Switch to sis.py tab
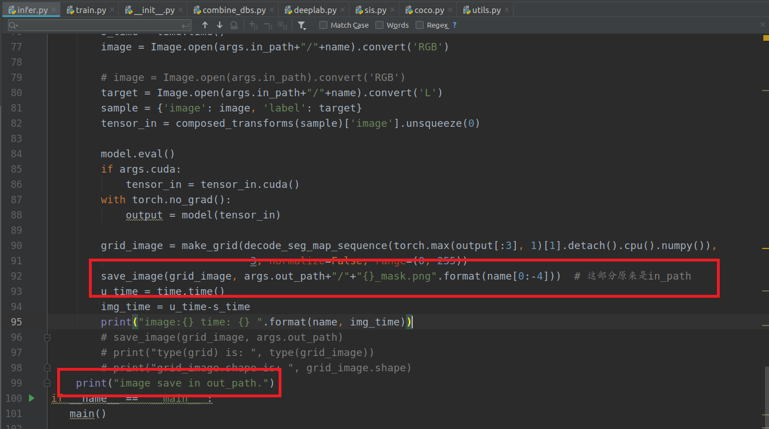Screen dimensions: 769x429 (373, 10)
